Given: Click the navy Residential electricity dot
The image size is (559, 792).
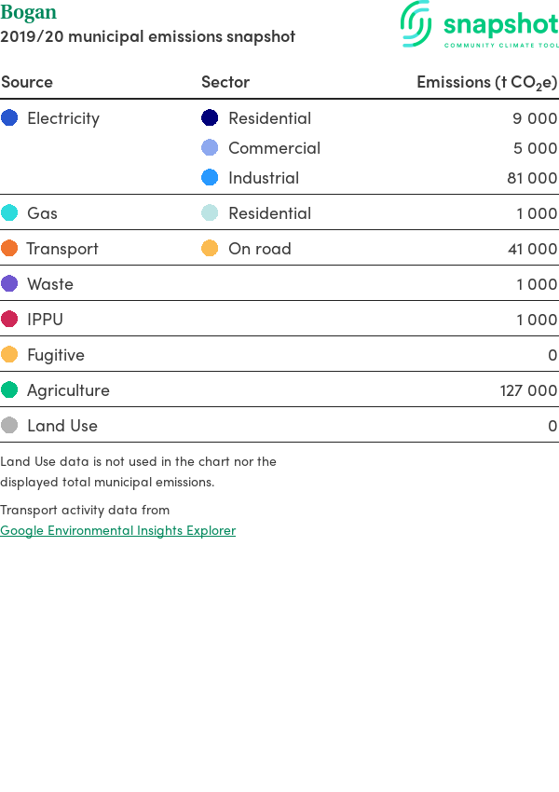Looking at the screenshot, I should [210, 117].
